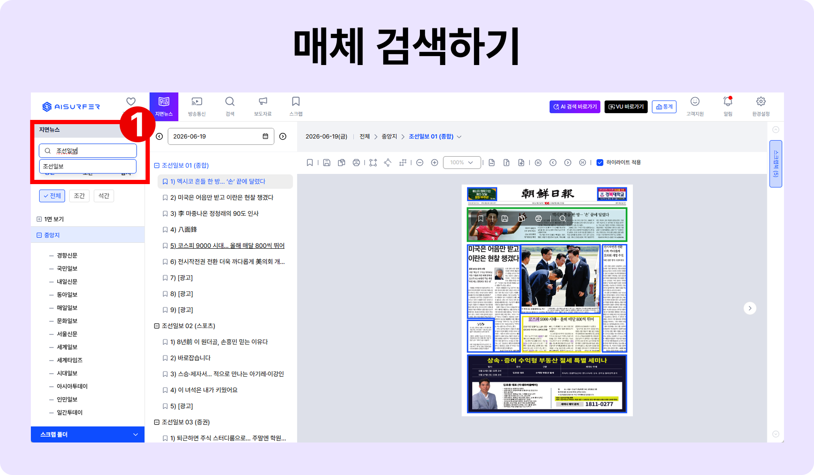Click the print icon in viewer toolbar
The width and height of the screenshot is (814, 475).
tap(356, 163)
